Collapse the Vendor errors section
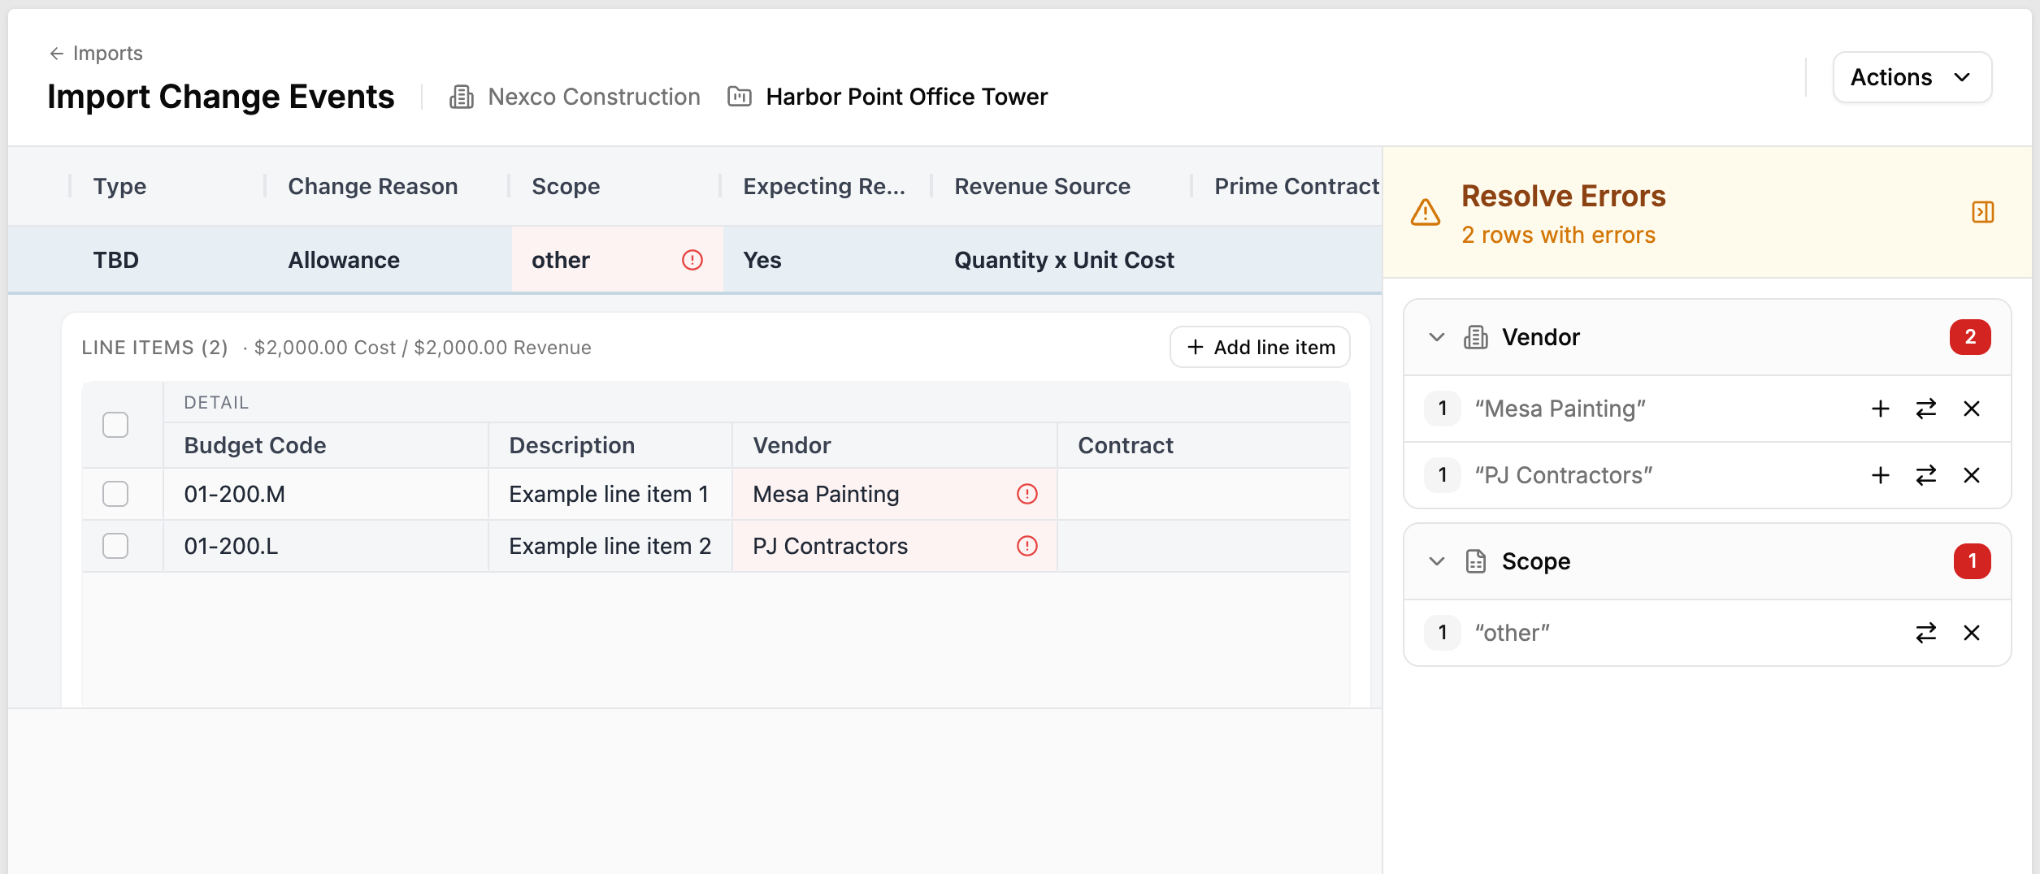Image resolution: width=2040 pixels, height=874 pixels. (1435, 337)
